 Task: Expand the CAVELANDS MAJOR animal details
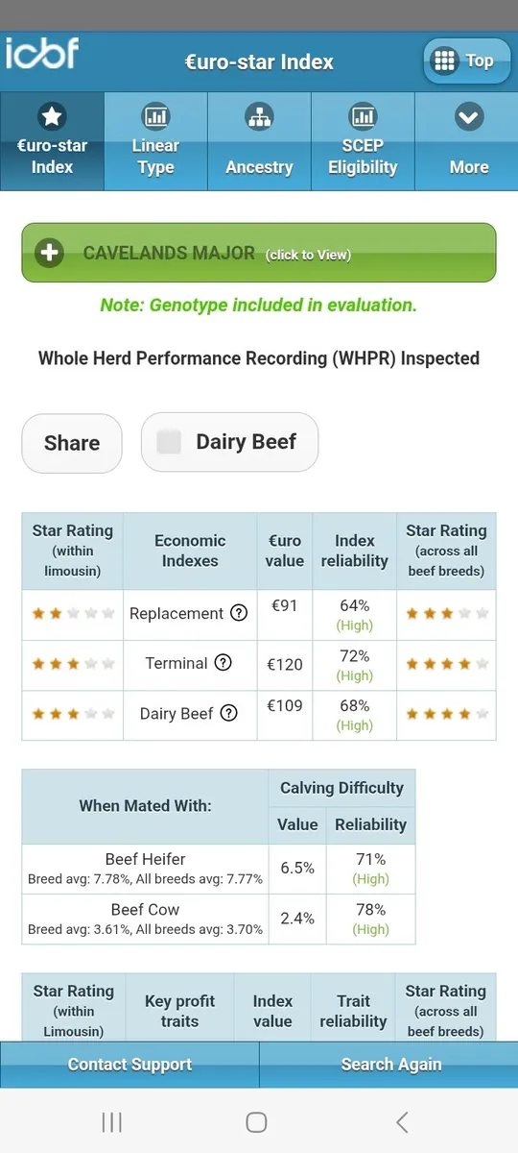pos(259,253)
